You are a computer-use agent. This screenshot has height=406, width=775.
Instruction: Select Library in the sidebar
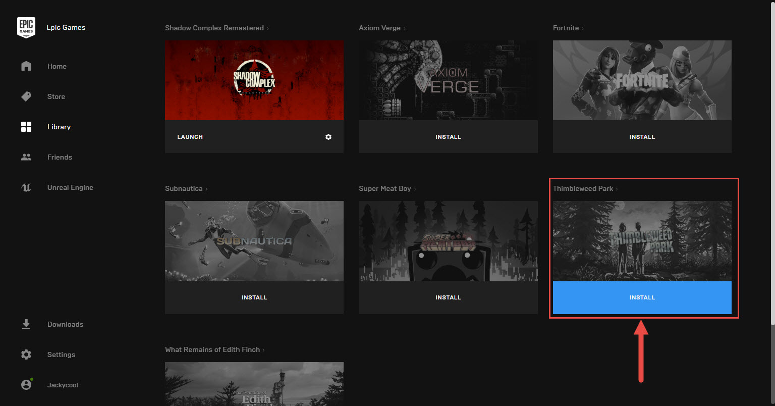(x=59, y=127)
